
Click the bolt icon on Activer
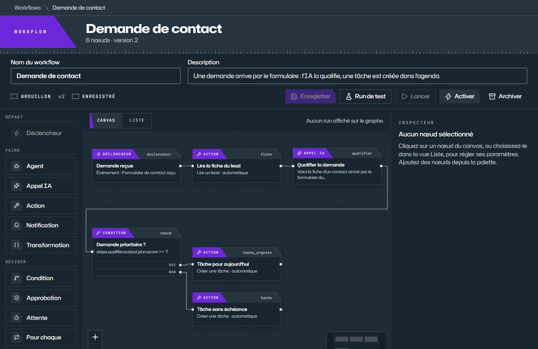pos(448,96)
